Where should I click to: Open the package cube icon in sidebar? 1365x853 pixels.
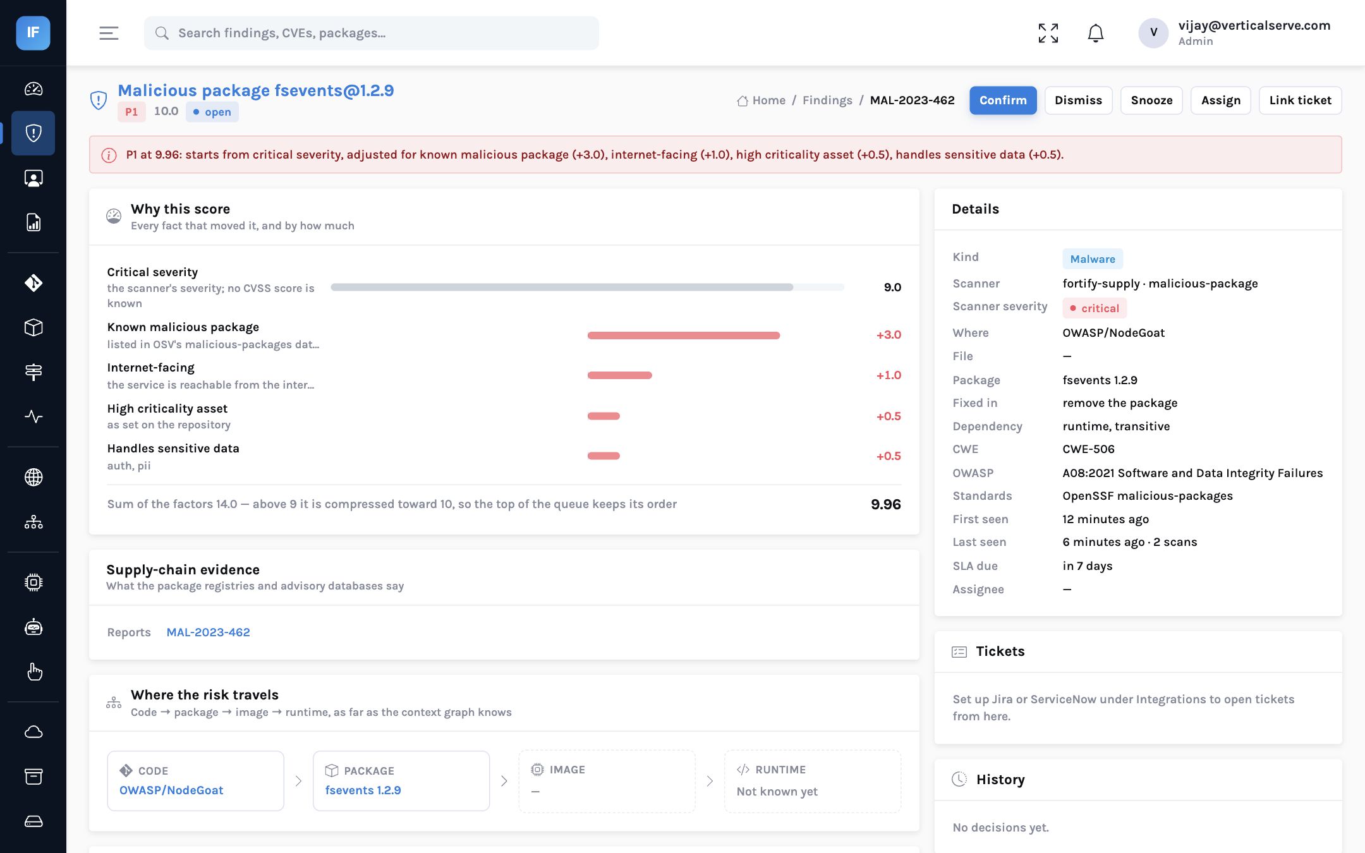click(x=33, y=327)
